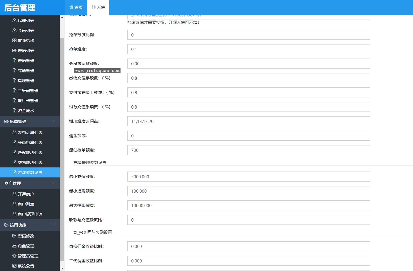The height and width of the screenshot is (271, 413).
Task: Click the document icon beside 游戏参数设置
Action: coord(14,172)
